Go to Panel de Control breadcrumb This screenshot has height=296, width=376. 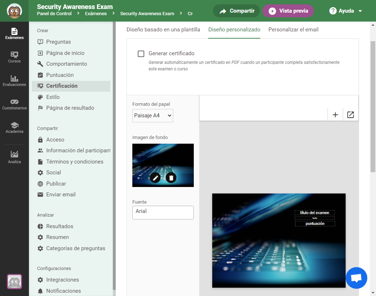pos(54,14)
